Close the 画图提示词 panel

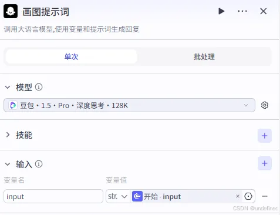[264, 11]
